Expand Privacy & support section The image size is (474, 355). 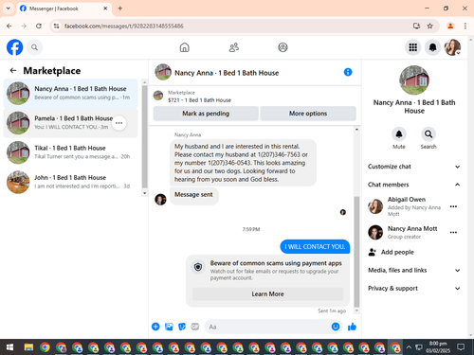tap(414, 288)
